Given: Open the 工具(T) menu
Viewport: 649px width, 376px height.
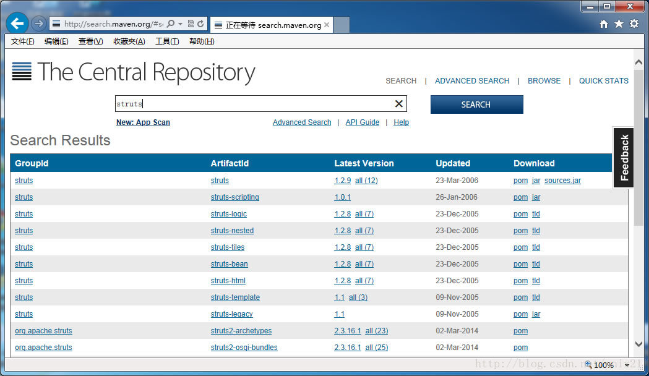Looking at the screenshot, I should point(167,41).
